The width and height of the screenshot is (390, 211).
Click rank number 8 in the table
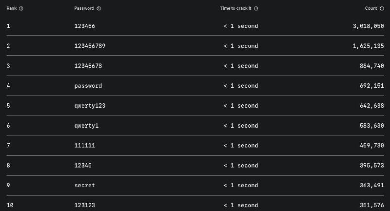[8, 166]
